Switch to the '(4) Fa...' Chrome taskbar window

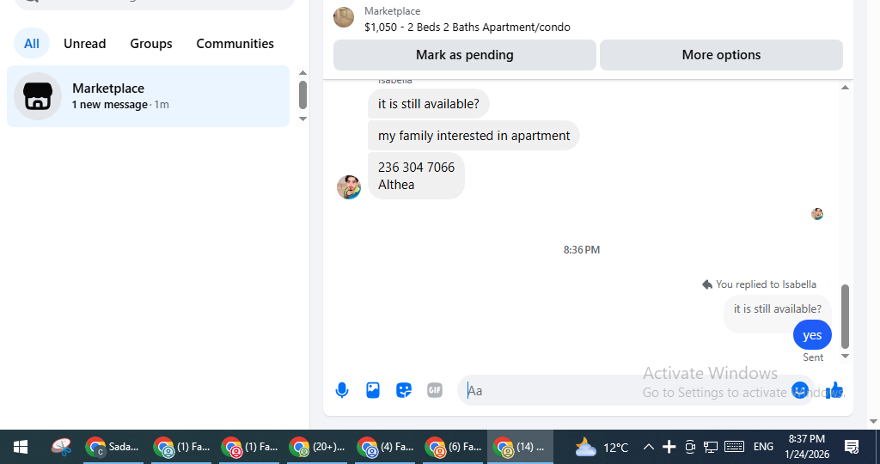pyautogui.click(x=386, y=447)
